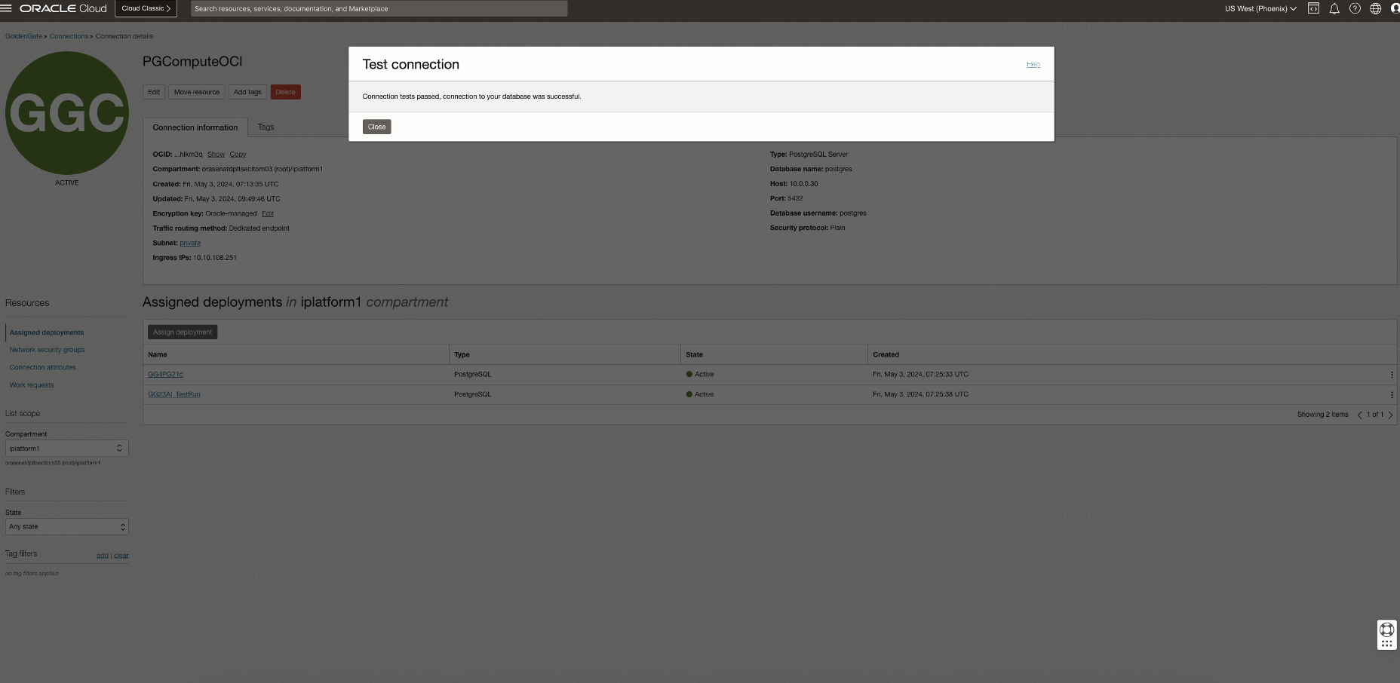The height and width of the screenshot is (683, 1400).
Task: Select the port value 5432
Action: click(x=795, y=198)
